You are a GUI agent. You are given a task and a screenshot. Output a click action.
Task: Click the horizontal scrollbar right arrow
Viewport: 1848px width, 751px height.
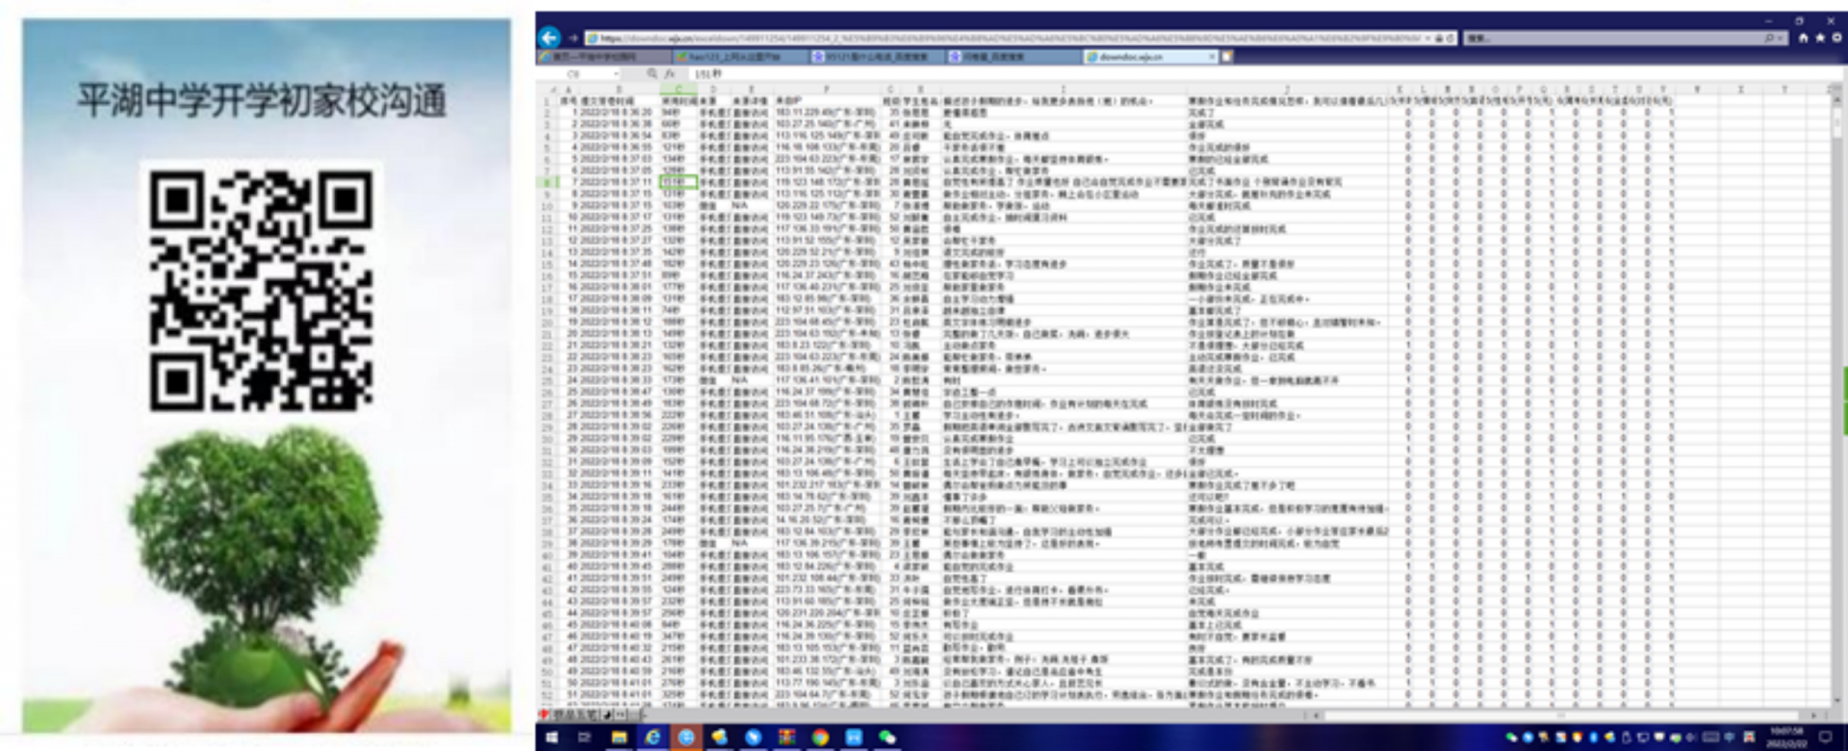click(1813, 715)
